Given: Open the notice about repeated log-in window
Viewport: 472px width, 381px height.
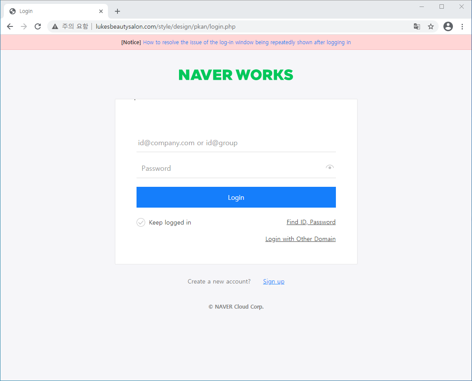Looking at the screenshot, I should [x=247, y=42].
